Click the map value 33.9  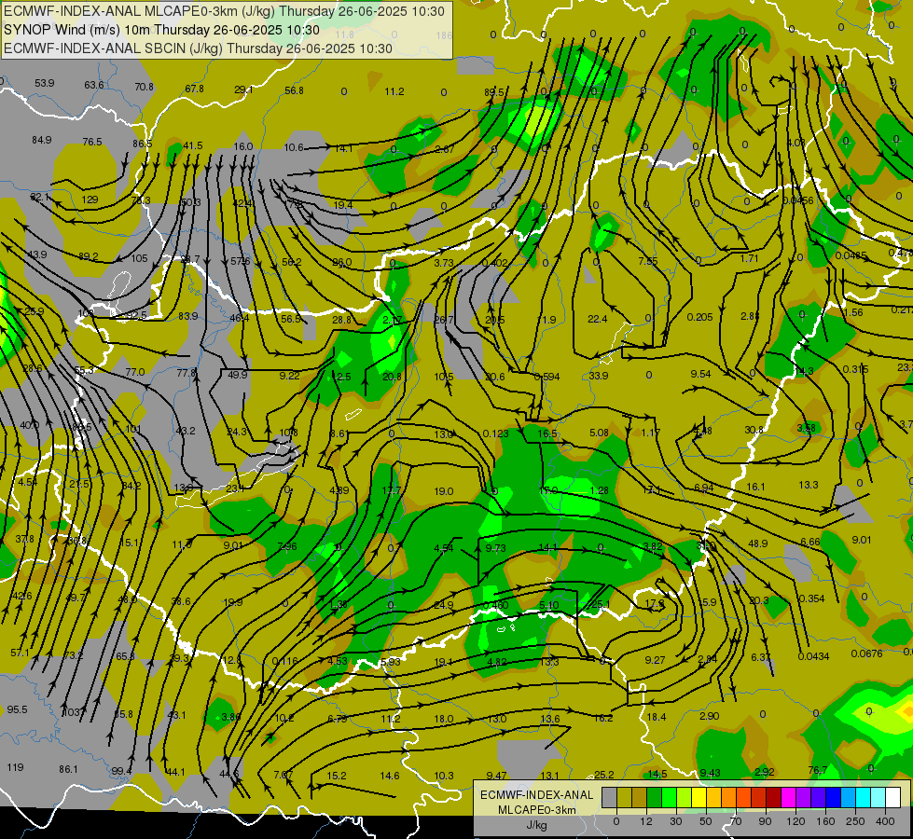pos(599,376)
